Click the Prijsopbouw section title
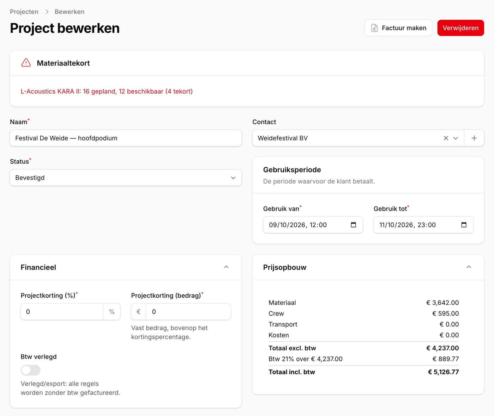494x416 pixels. tap(284, 267)
